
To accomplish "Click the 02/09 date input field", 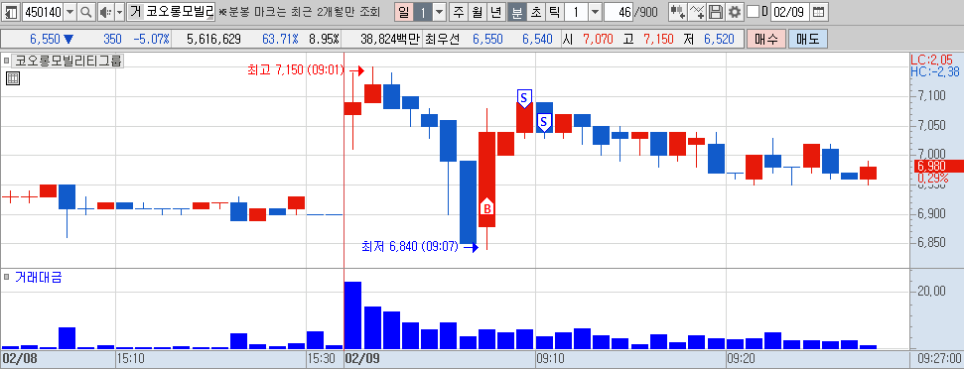I will 790,11.
